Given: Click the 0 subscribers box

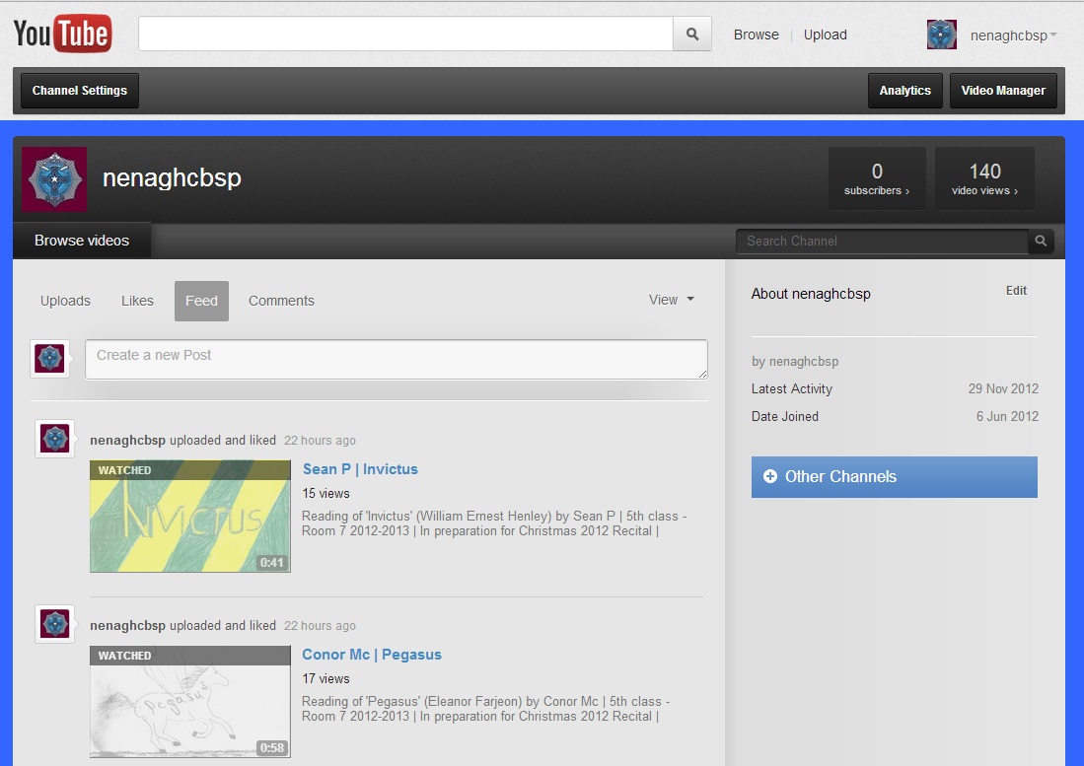Looking at the screenshot, I should [x=877, y=178].
